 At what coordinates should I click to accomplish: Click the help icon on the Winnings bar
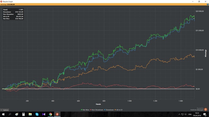[x=208, y=4]
